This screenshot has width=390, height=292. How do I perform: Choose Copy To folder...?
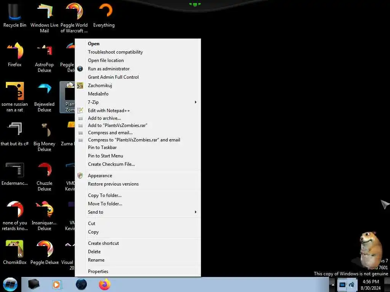pyautogui.click(x=138, y=195)
